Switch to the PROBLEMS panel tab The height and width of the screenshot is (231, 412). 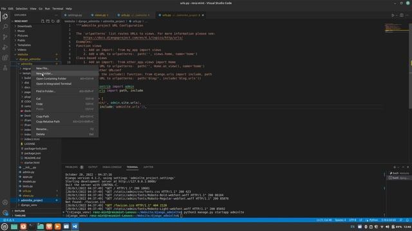click(71, 167)
